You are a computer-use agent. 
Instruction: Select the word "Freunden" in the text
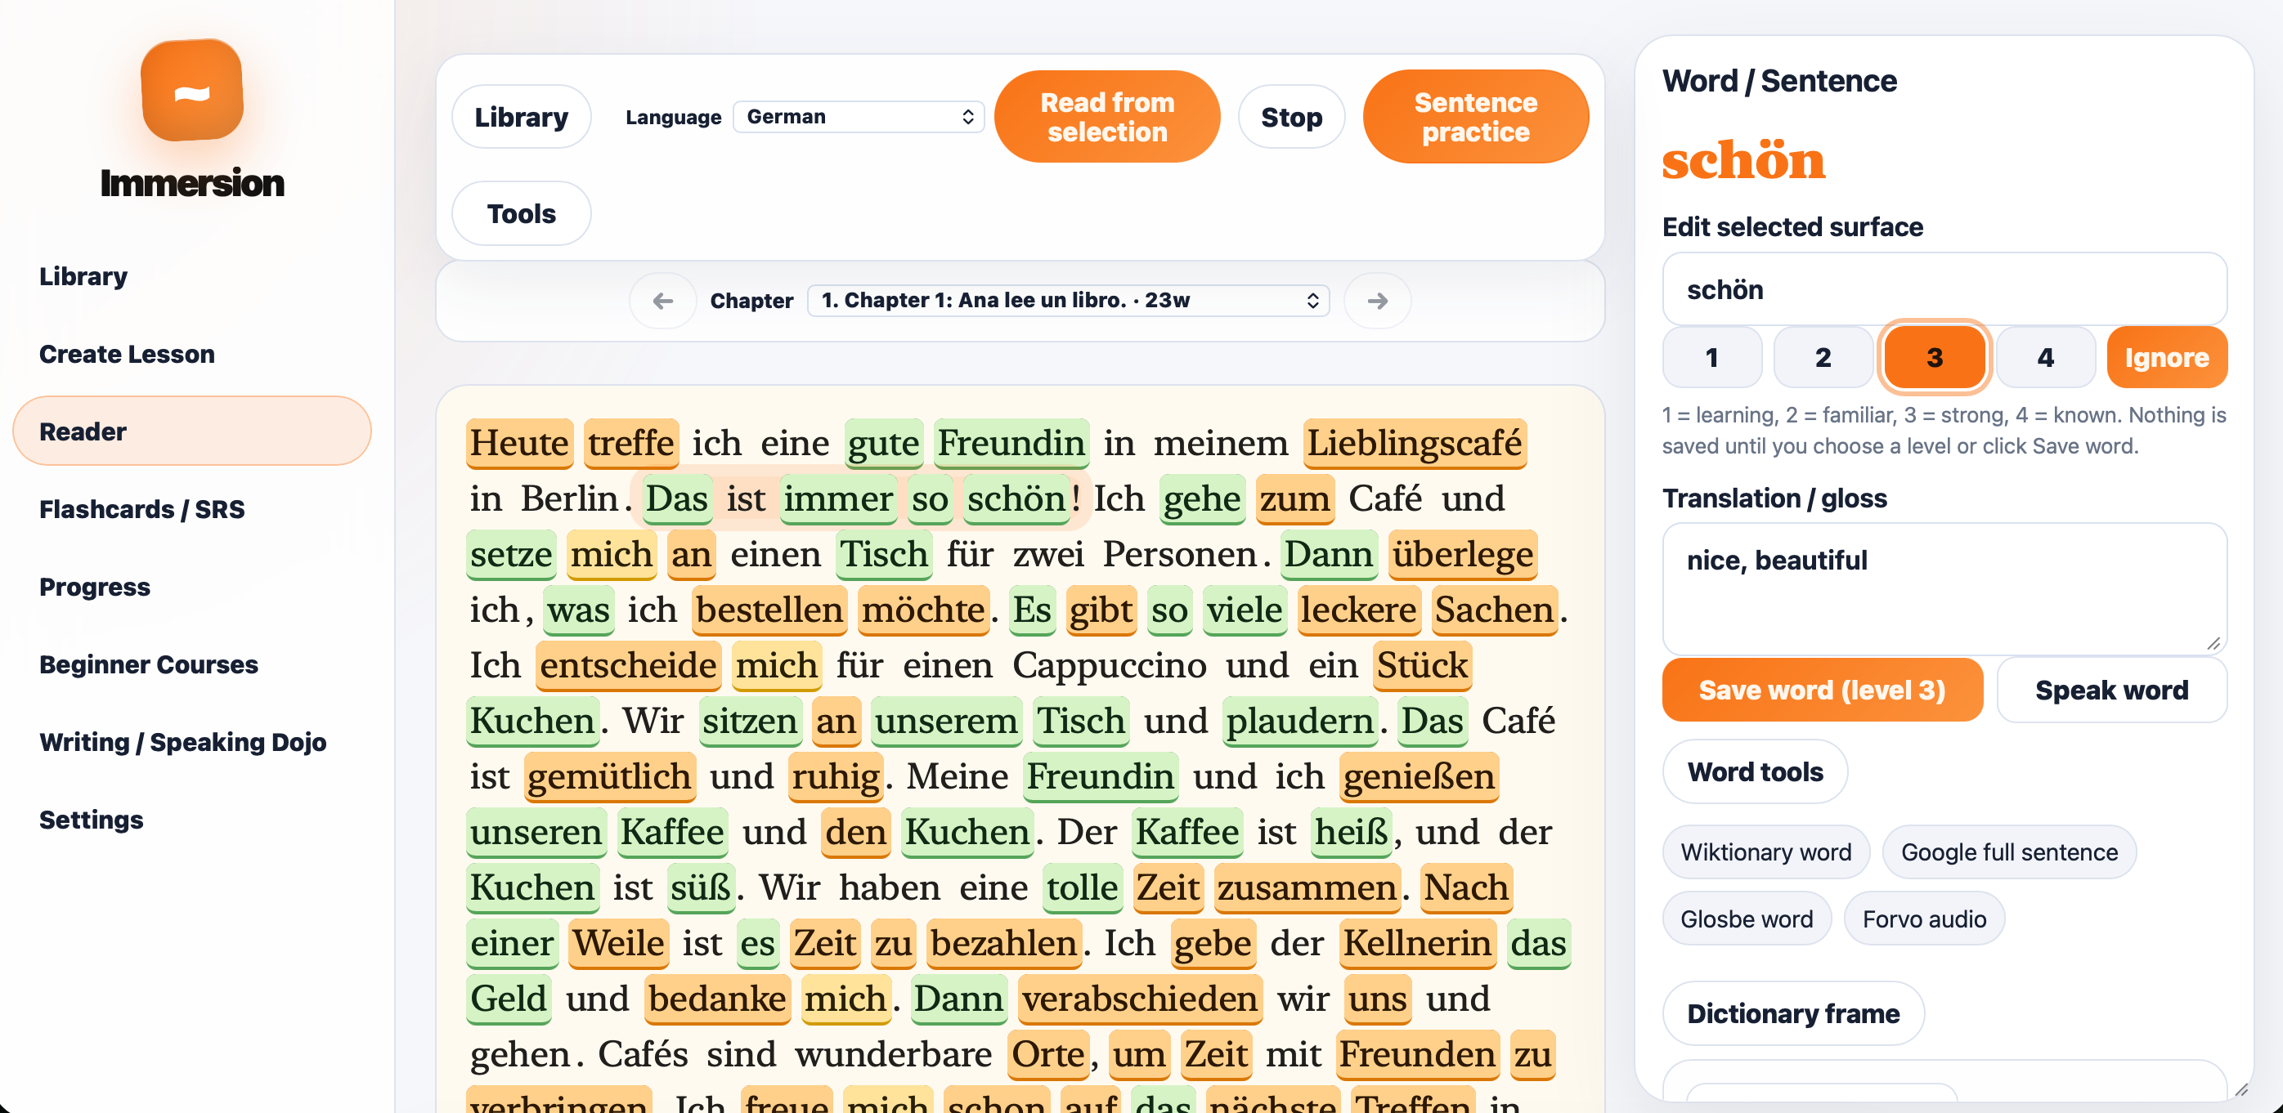coord(1417,1054)
